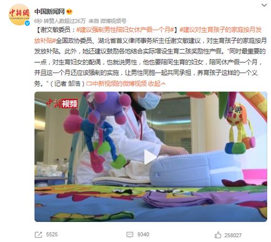Screen dimensions: 271x242
Task: Click the China News avatar logo
Action: point(19,15)
